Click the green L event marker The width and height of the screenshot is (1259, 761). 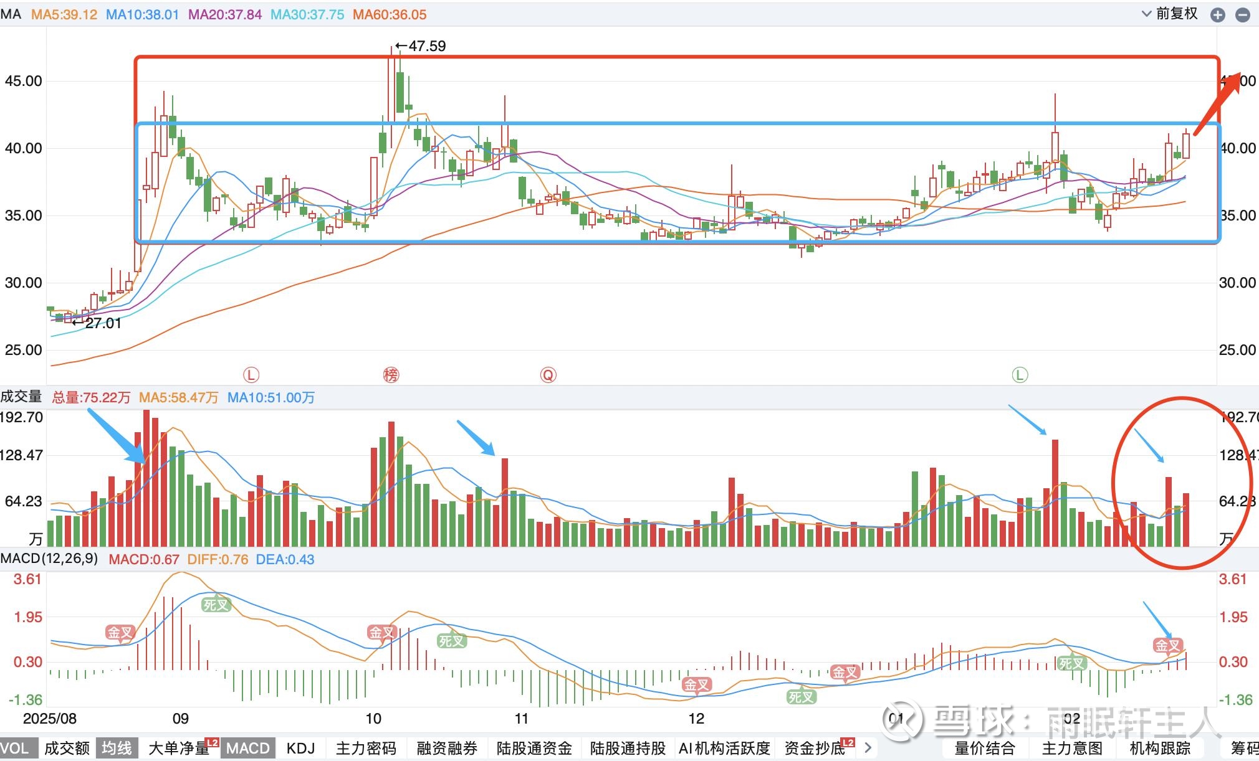pyautogui.click(x=1019, y=375)
